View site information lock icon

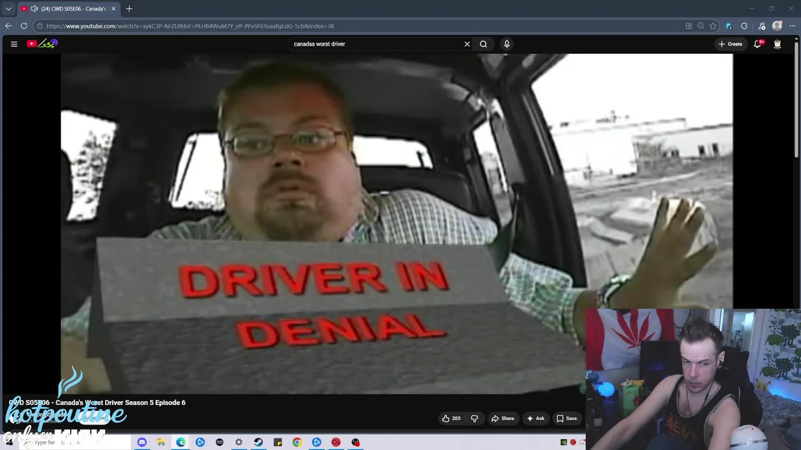39,26
